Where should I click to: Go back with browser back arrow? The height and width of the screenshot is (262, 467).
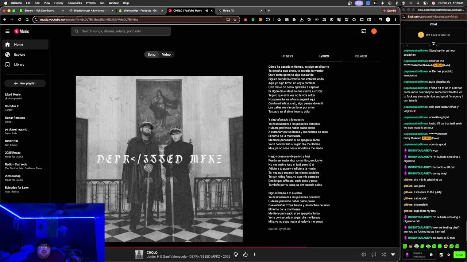coord(4,20)
